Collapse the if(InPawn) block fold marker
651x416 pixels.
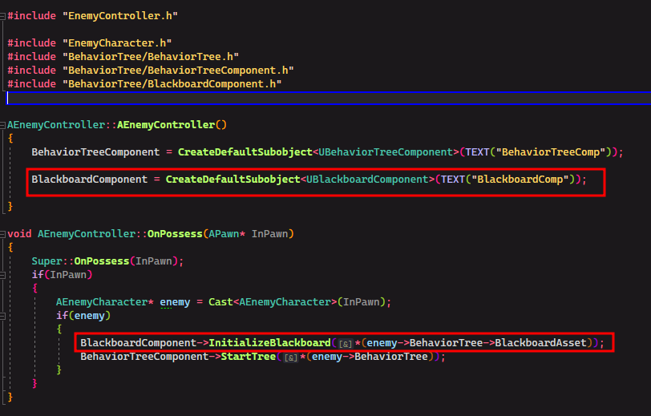click(2, 275)
